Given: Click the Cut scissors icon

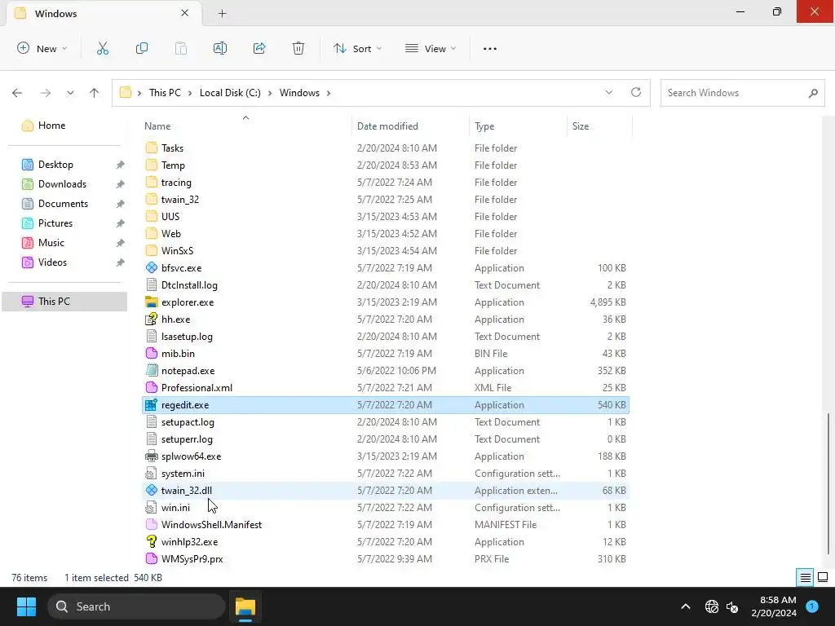Looking at the screenshot, I should pyautogui.click(x=103, y=48).
